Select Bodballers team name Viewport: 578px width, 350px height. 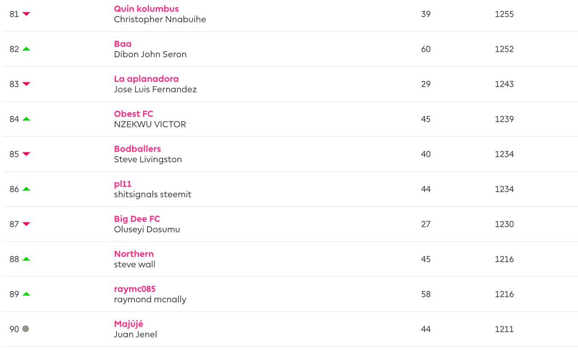point(137,149)
